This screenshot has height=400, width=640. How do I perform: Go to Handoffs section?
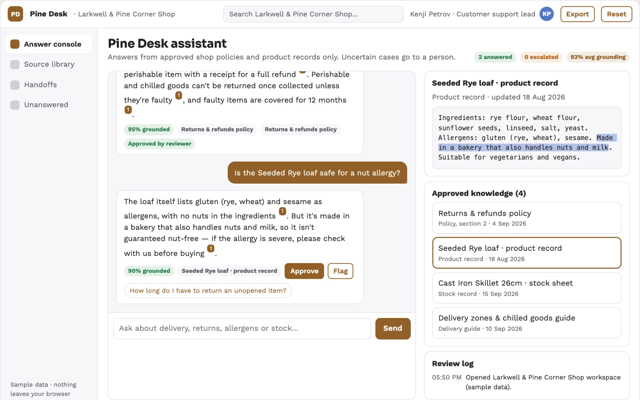[49, 85]
